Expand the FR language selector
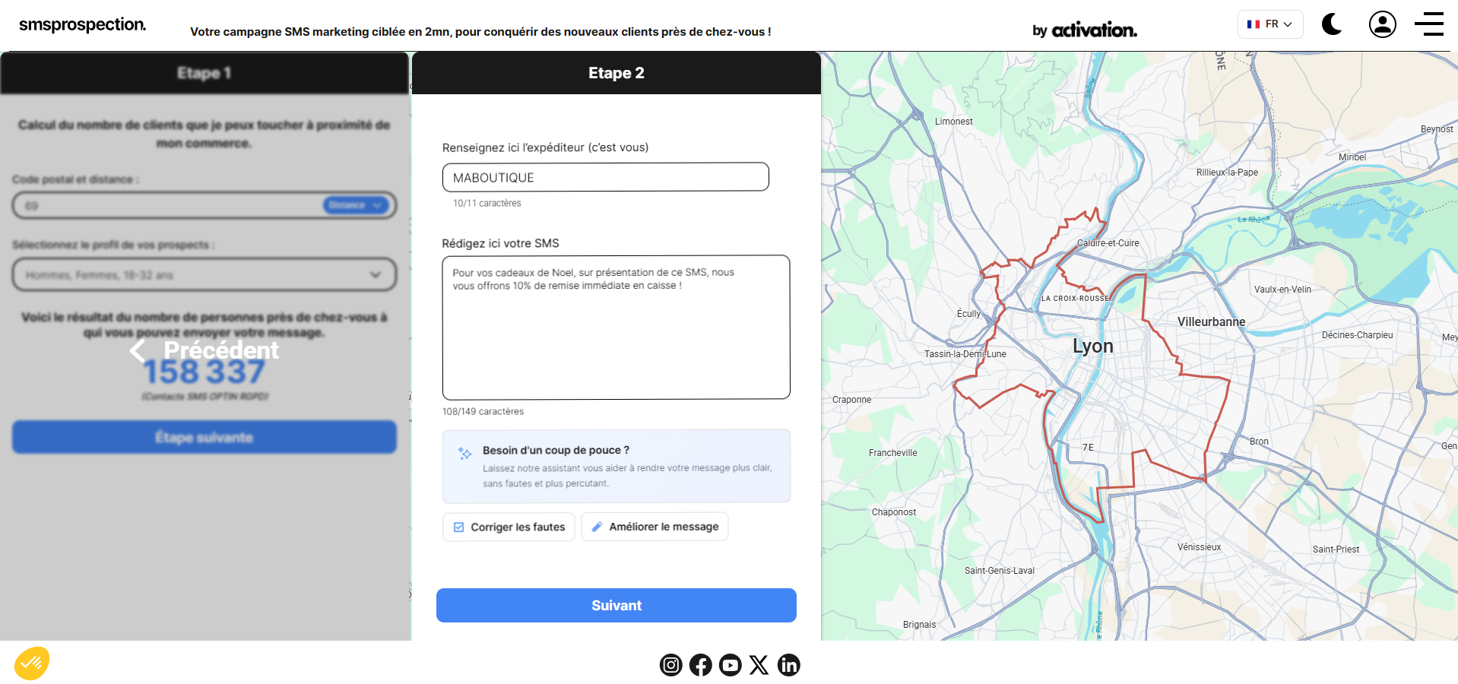Viewport: 1458px width, 684px height. coord(1269,24)
